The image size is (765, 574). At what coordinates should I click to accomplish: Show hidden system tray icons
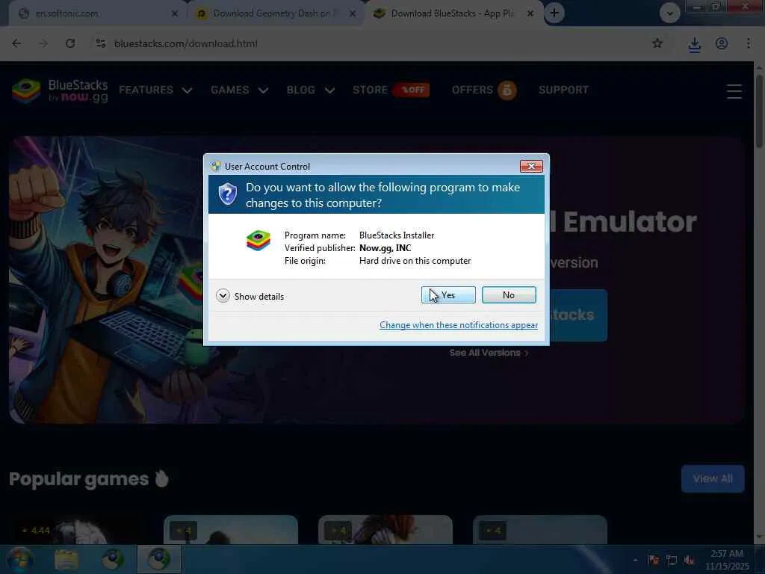click(635, 560)
